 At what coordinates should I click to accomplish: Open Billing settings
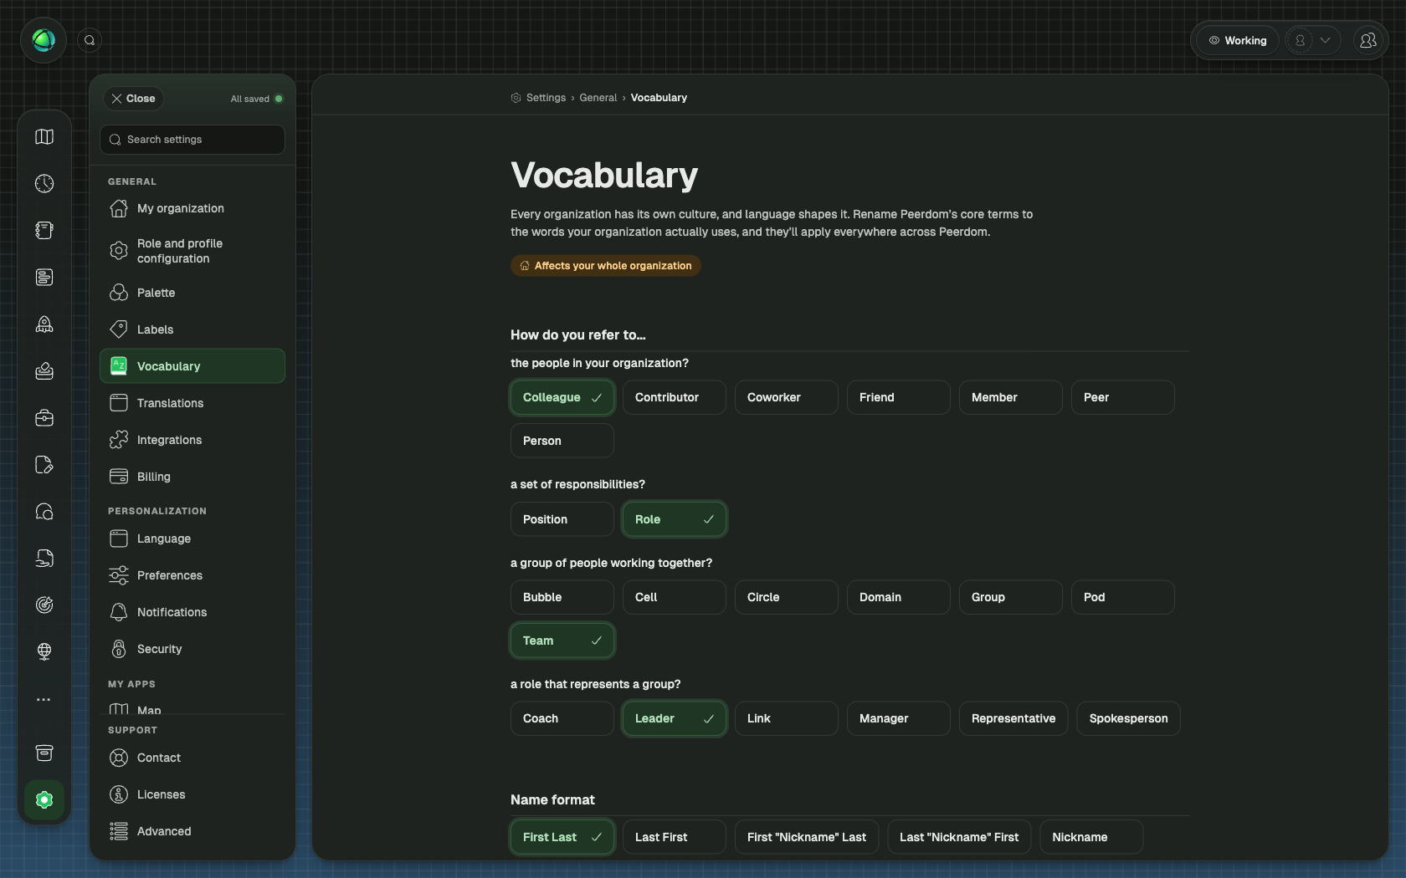pos(192,477)
